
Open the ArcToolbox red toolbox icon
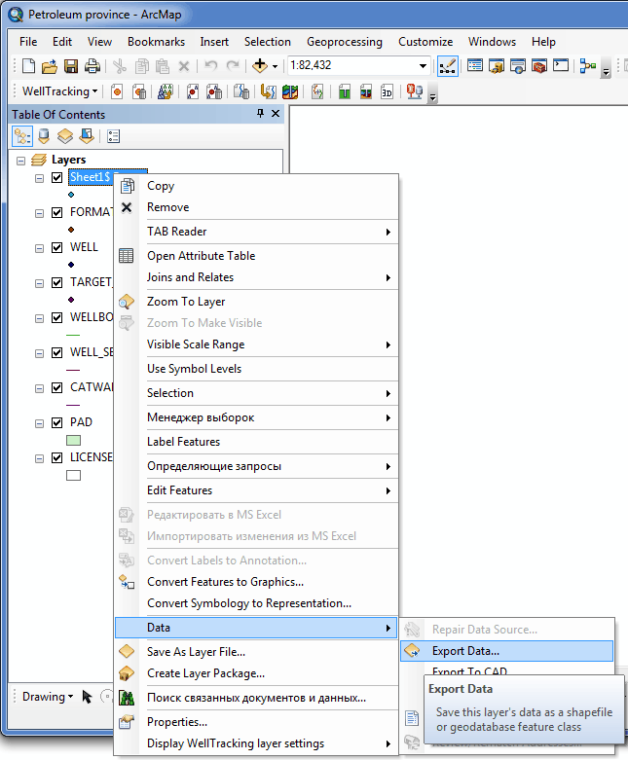[x=538, y=65]
